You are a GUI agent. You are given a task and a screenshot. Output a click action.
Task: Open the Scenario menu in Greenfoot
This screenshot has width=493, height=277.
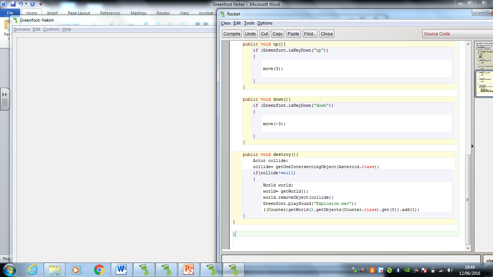22,29
